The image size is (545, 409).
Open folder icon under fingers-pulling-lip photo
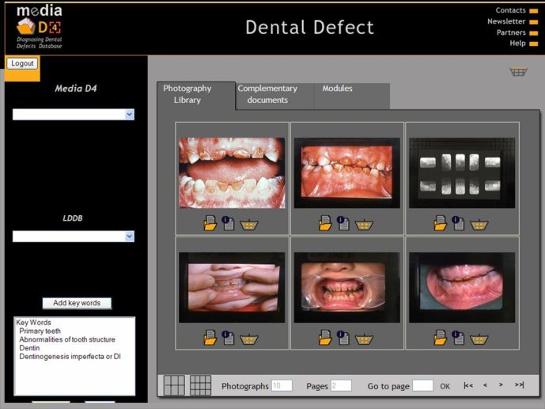(210, 338)
